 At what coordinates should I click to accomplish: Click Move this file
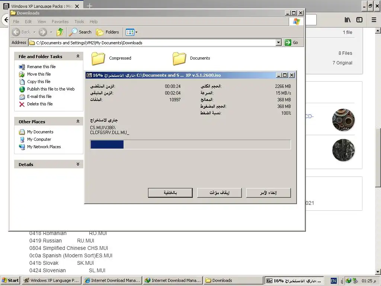(39, 74)
